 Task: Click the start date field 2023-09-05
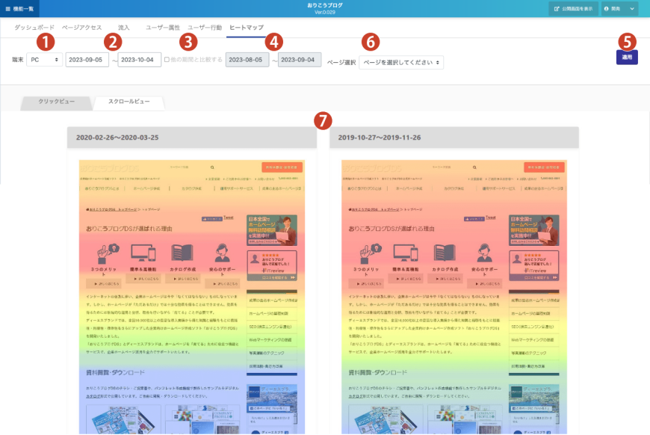point(87,61)
